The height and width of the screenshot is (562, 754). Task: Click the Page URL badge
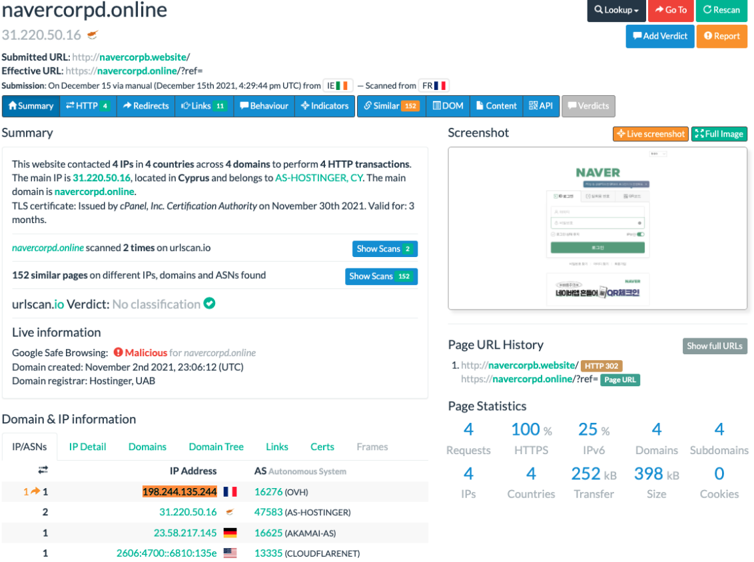[x=620, y=380]
